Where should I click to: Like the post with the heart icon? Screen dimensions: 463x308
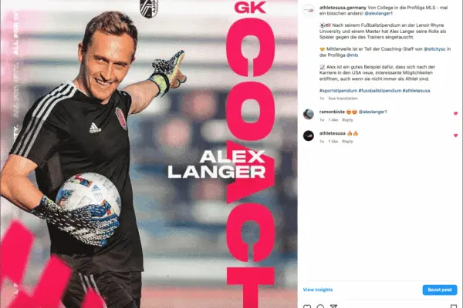point(307,306)
